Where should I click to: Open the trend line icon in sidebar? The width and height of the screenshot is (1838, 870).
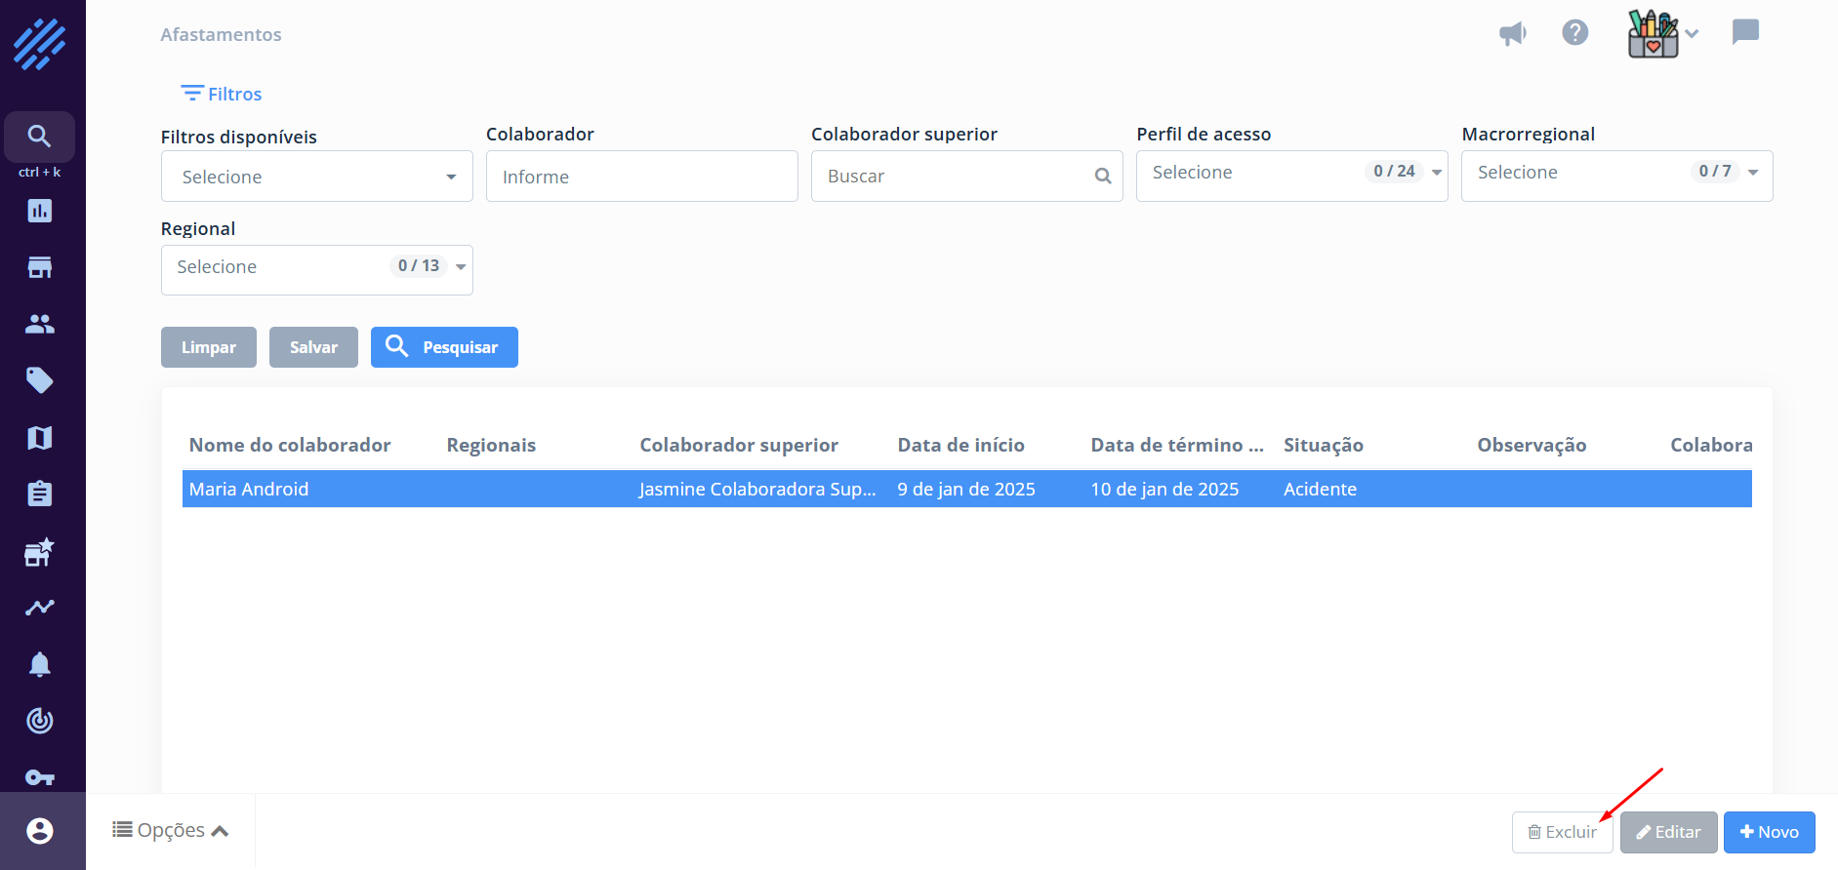pyautogui.click(x=40, y=608)
